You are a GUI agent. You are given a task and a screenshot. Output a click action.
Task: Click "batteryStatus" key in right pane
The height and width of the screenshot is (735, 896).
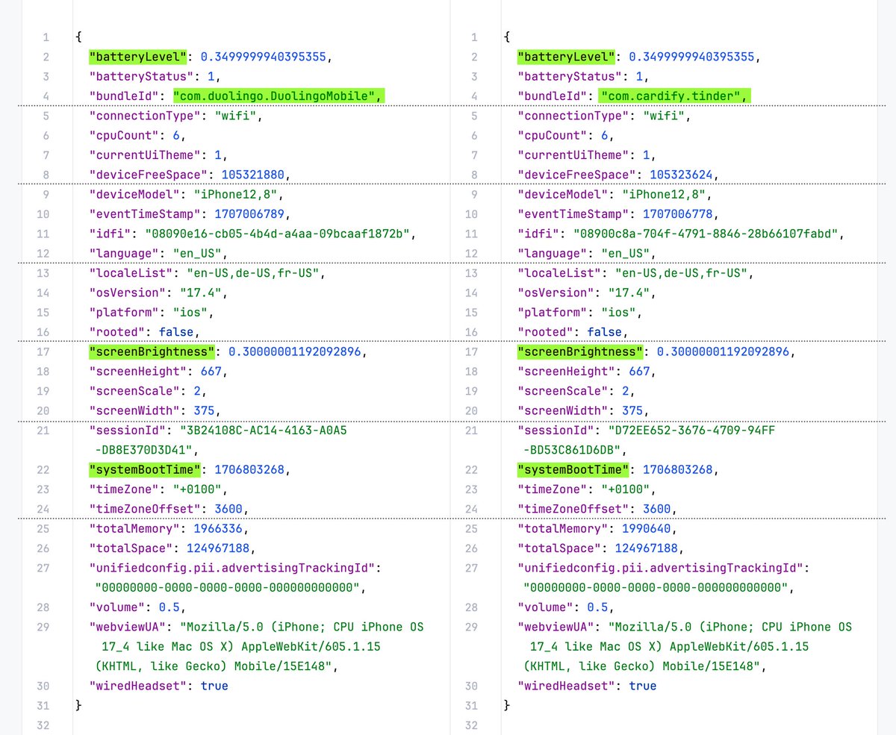click(x=570, y=77)
